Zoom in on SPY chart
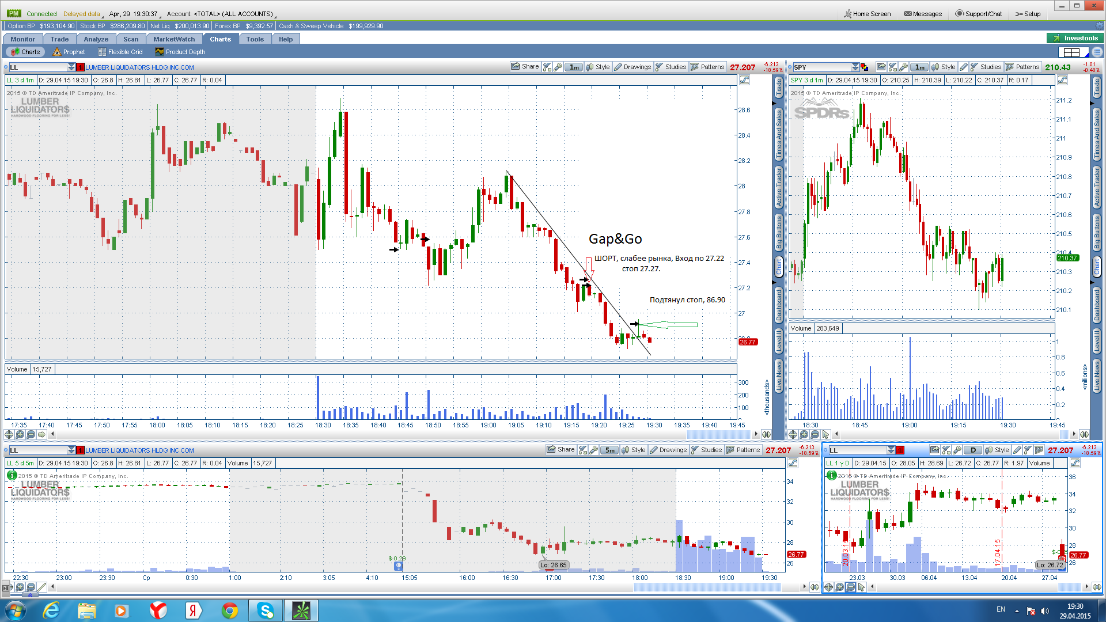Viewport: 1106px width, 622px height. (x=804, y=434)
